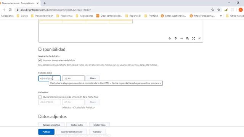
Task: Toggle Mostrar siempre fecha de inicio checkbox
Action: coord(40,61)
